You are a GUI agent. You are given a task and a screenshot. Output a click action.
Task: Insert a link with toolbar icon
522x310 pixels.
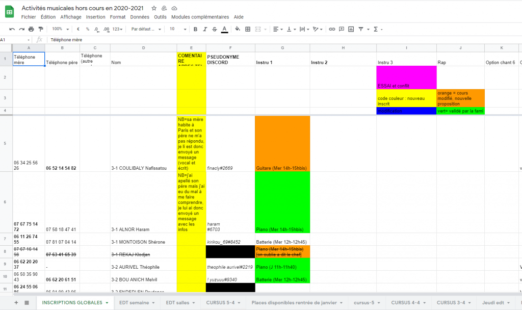pos(332,29)
